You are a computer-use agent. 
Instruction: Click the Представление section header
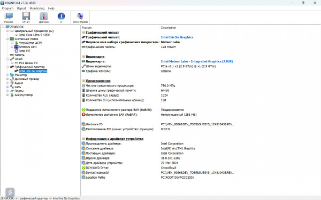pyautogui.click(x=98, y=81)
